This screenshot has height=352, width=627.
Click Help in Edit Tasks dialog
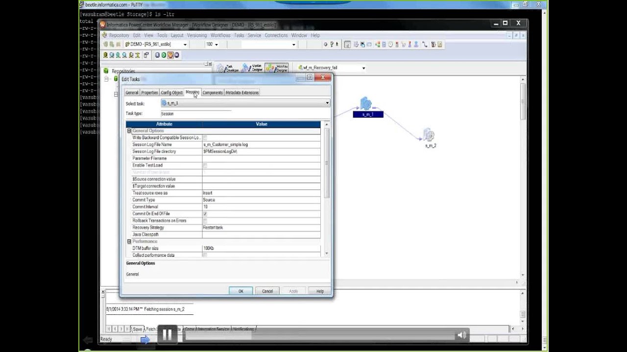pyautogui.click(x=320, y=291)
